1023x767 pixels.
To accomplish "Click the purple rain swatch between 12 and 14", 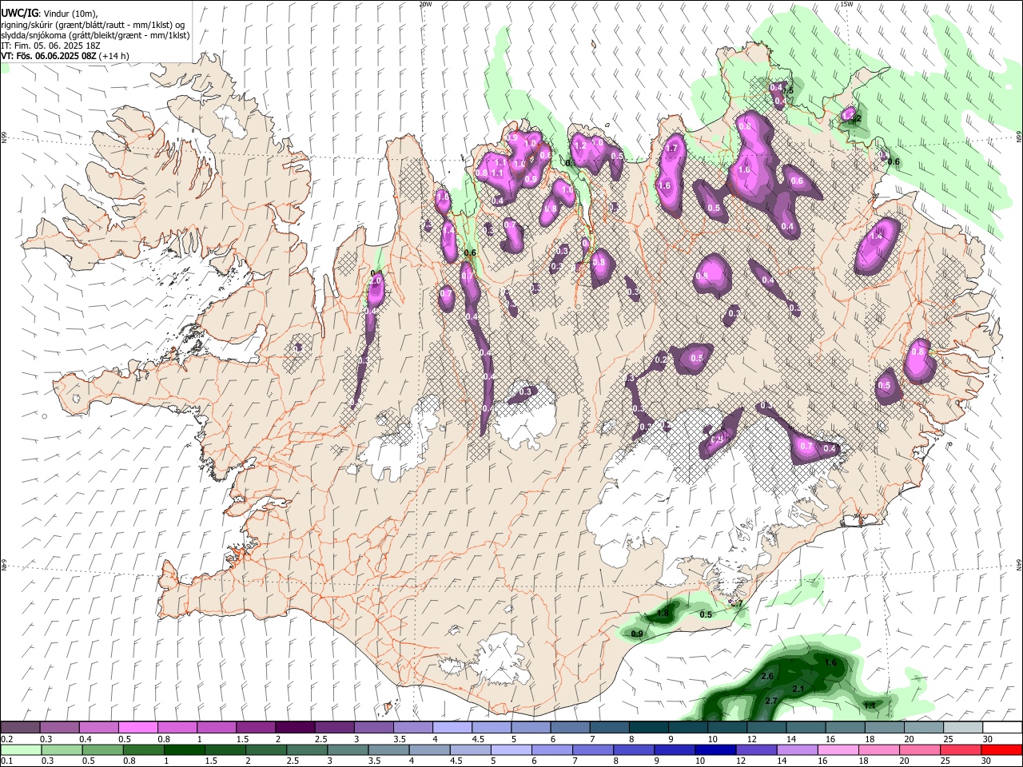I will (757, 750).
